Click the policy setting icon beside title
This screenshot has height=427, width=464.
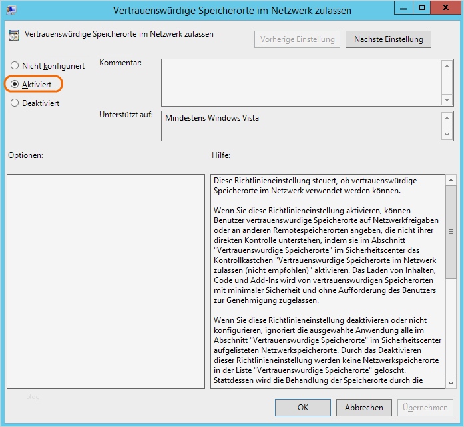14,35
